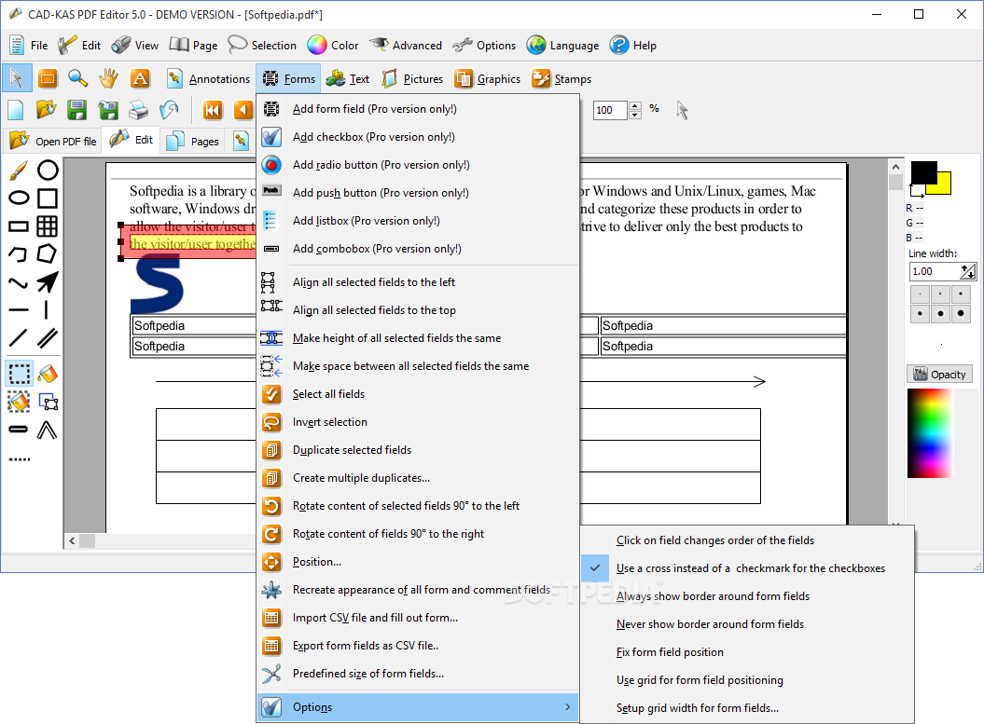
Task: Go to previous page arrow
Action: click(243, 110)
